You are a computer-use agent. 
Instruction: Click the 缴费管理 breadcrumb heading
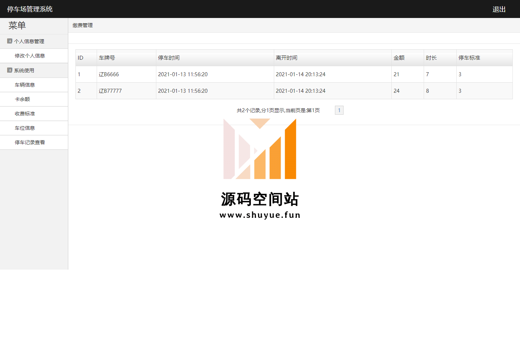click(x=83, y=25)
